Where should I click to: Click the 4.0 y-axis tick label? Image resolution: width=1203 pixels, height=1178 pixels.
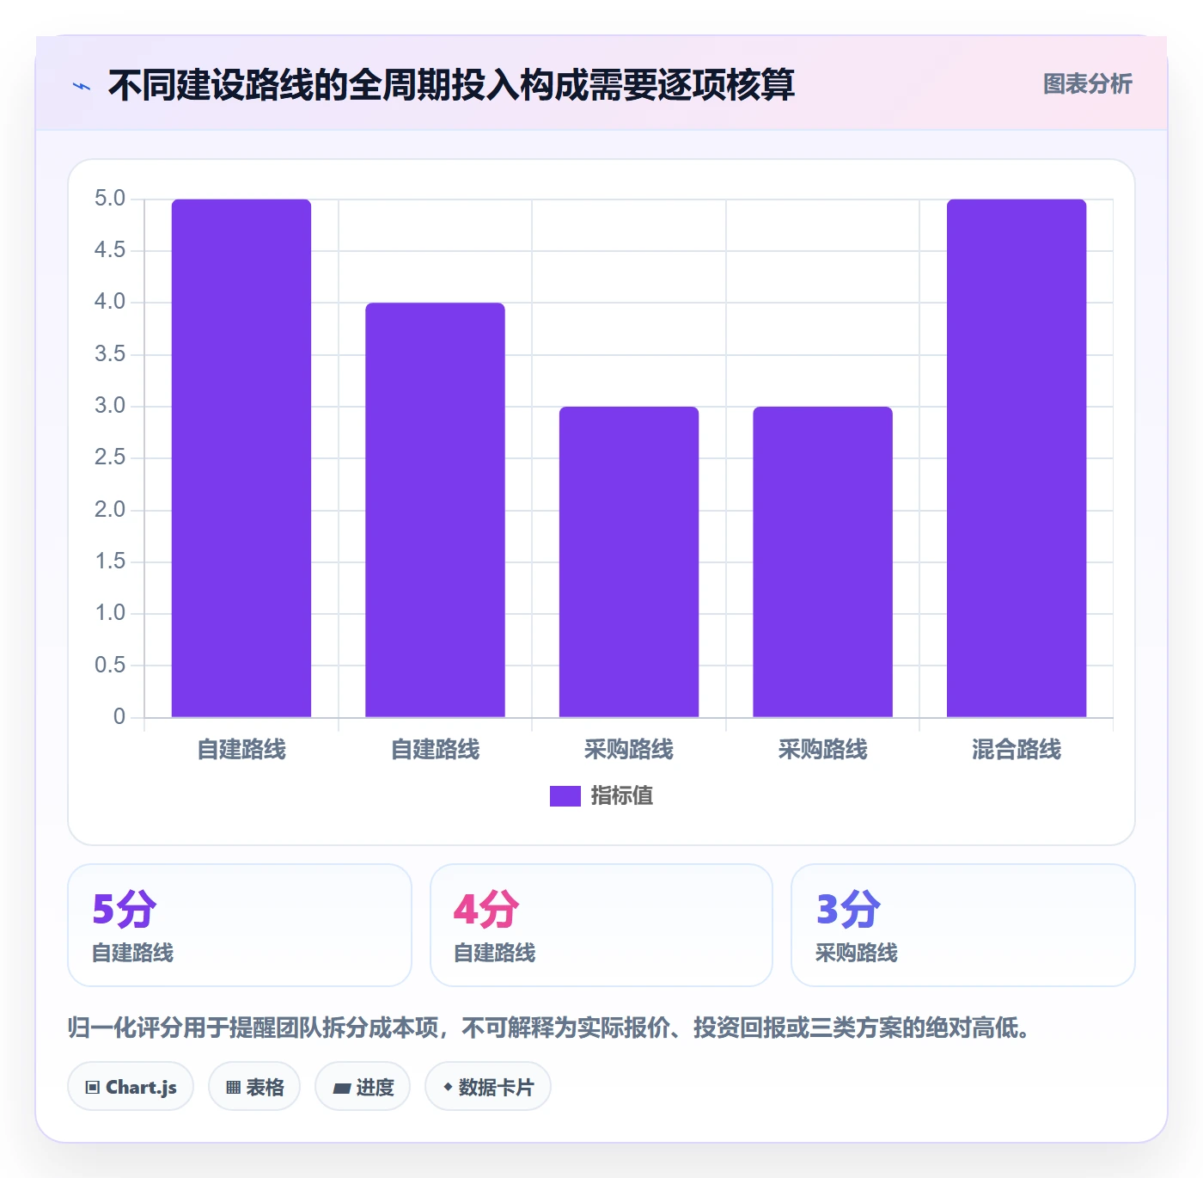(110, 302)
